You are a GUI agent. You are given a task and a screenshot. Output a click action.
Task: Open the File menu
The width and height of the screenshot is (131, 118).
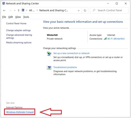[x=4, y=17]
